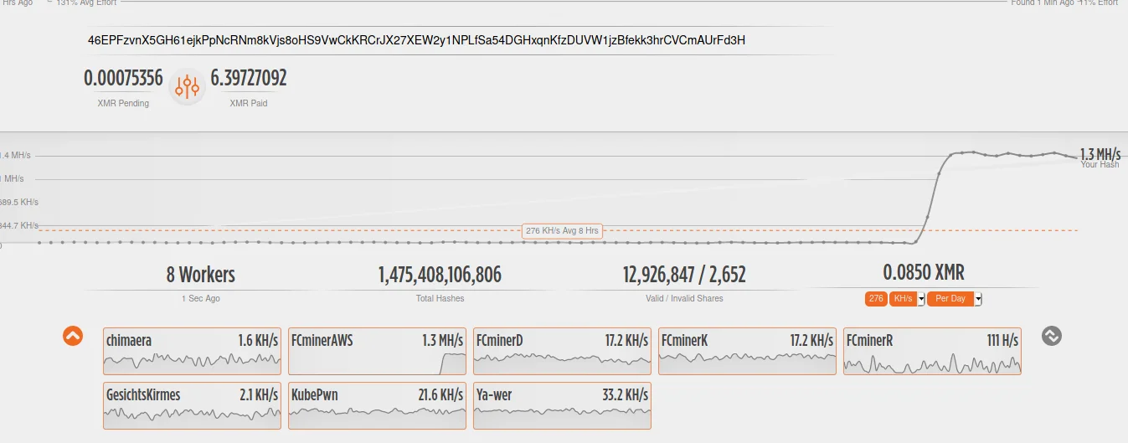Click the 1.3 MH/s Your Hash label
The height and width of the screenshot is (443, 1128).
1100,158
